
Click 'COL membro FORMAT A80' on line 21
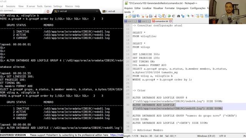point(150,65)
